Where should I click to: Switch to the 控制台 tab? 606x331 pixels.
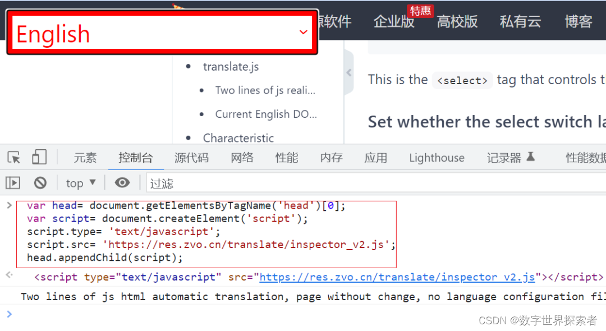point(136,158)
